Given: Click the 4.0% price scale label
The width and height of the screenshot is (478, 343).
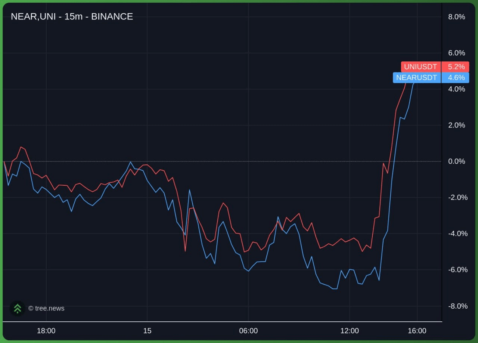Looking at the screenshot, I should coord(456,89).
